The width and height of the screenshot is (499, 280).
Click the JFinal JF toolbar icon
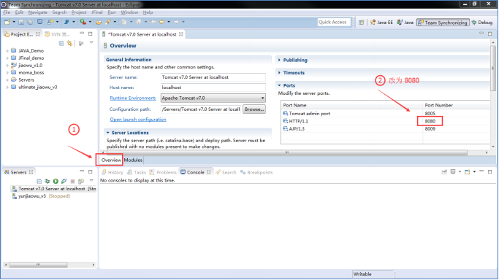pos(66,22)
